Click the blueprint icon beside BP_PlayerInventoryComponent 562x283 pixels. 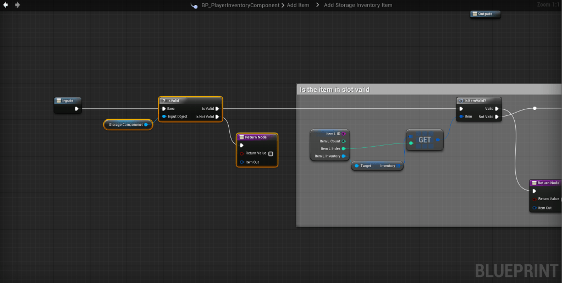[194, 5]
